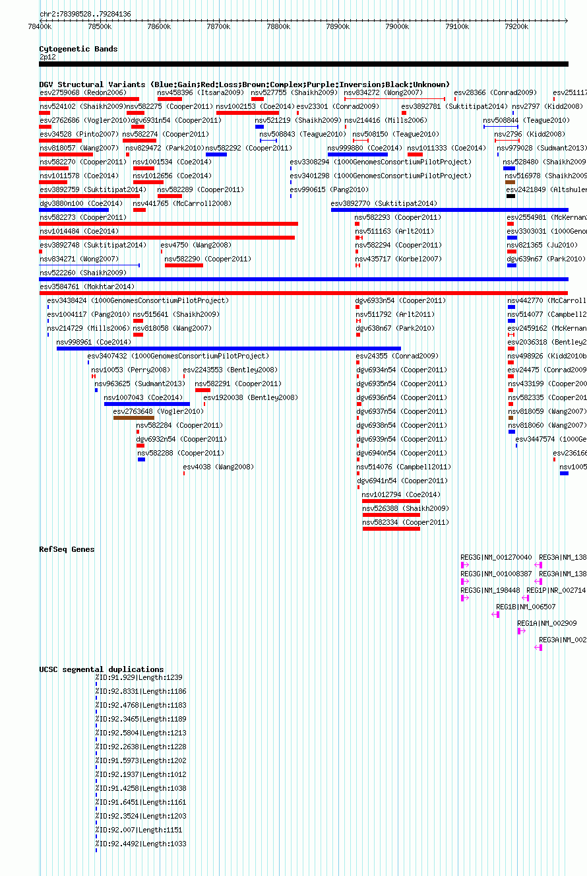Click the 78800k ruler tick label
The height and width of the screenshot is (876, 587).
tap(278, 26)
